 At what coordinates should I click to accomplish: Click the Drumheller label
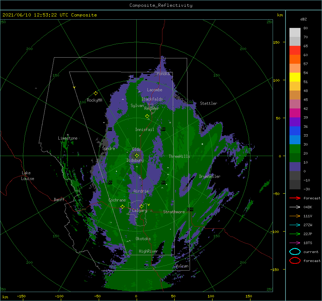point(210,176)
